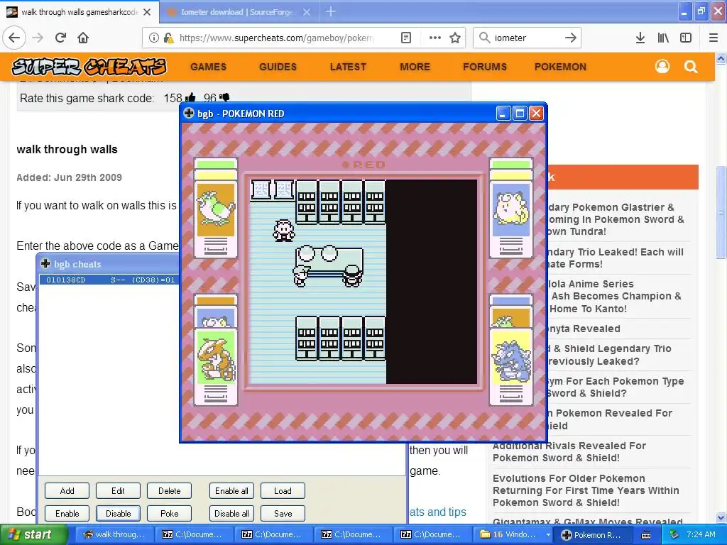Screen dimensions: 727x545
Task: Click the browser forward arrow
Action: 38,38
